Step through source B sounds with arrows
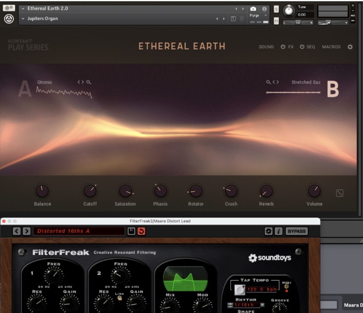 276,82
